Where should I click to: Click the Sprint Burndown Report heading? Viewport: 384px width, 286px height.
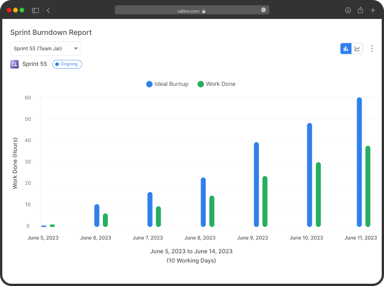pyautogui.click(x=51, y=33)
